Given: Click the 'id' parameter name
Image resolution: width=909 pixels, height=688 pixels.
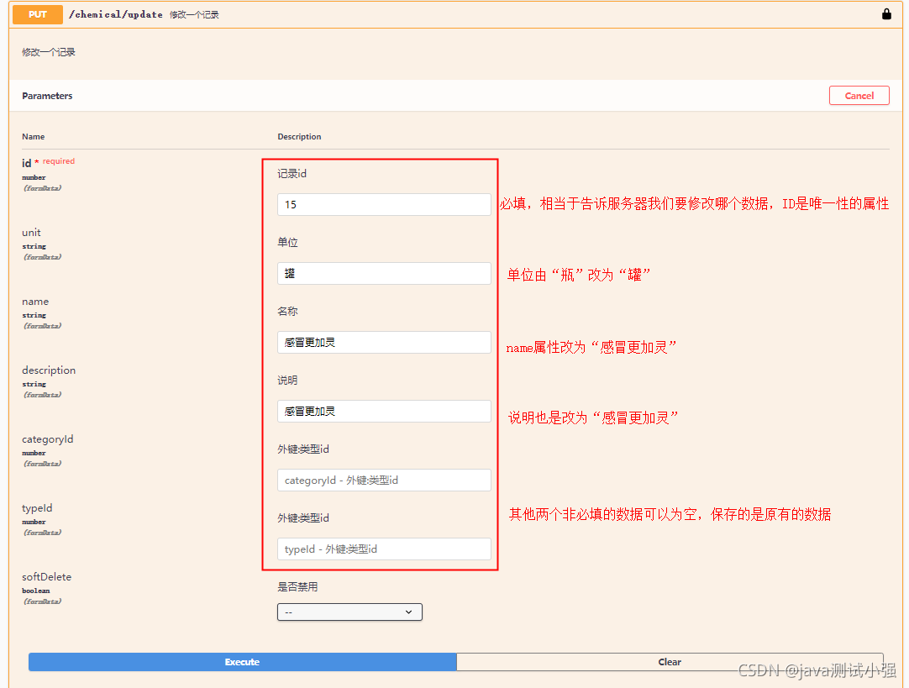Looking at the screenshot, I should pyautogui.click(x=27, y=164).
